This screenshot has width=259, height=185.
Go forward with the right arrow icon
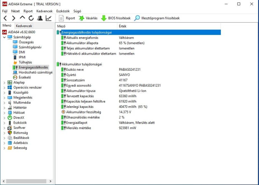14,18
